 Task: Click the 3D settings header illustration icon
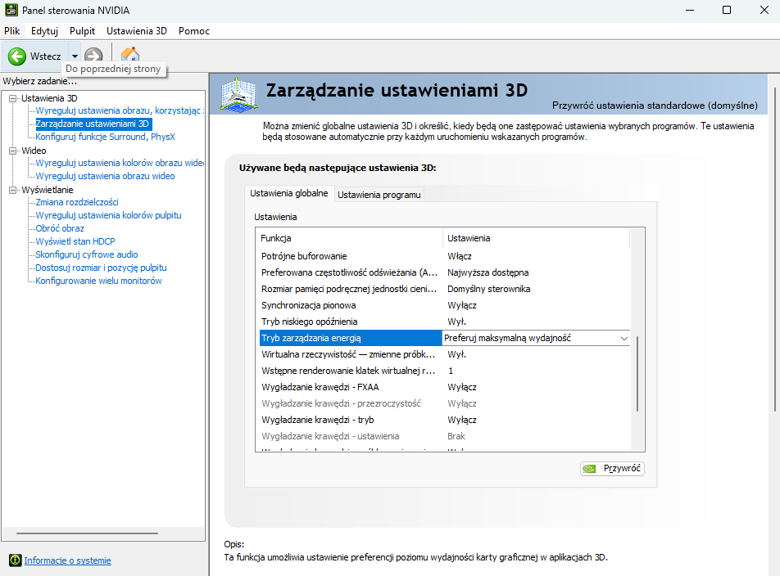[x=238, y=94]
